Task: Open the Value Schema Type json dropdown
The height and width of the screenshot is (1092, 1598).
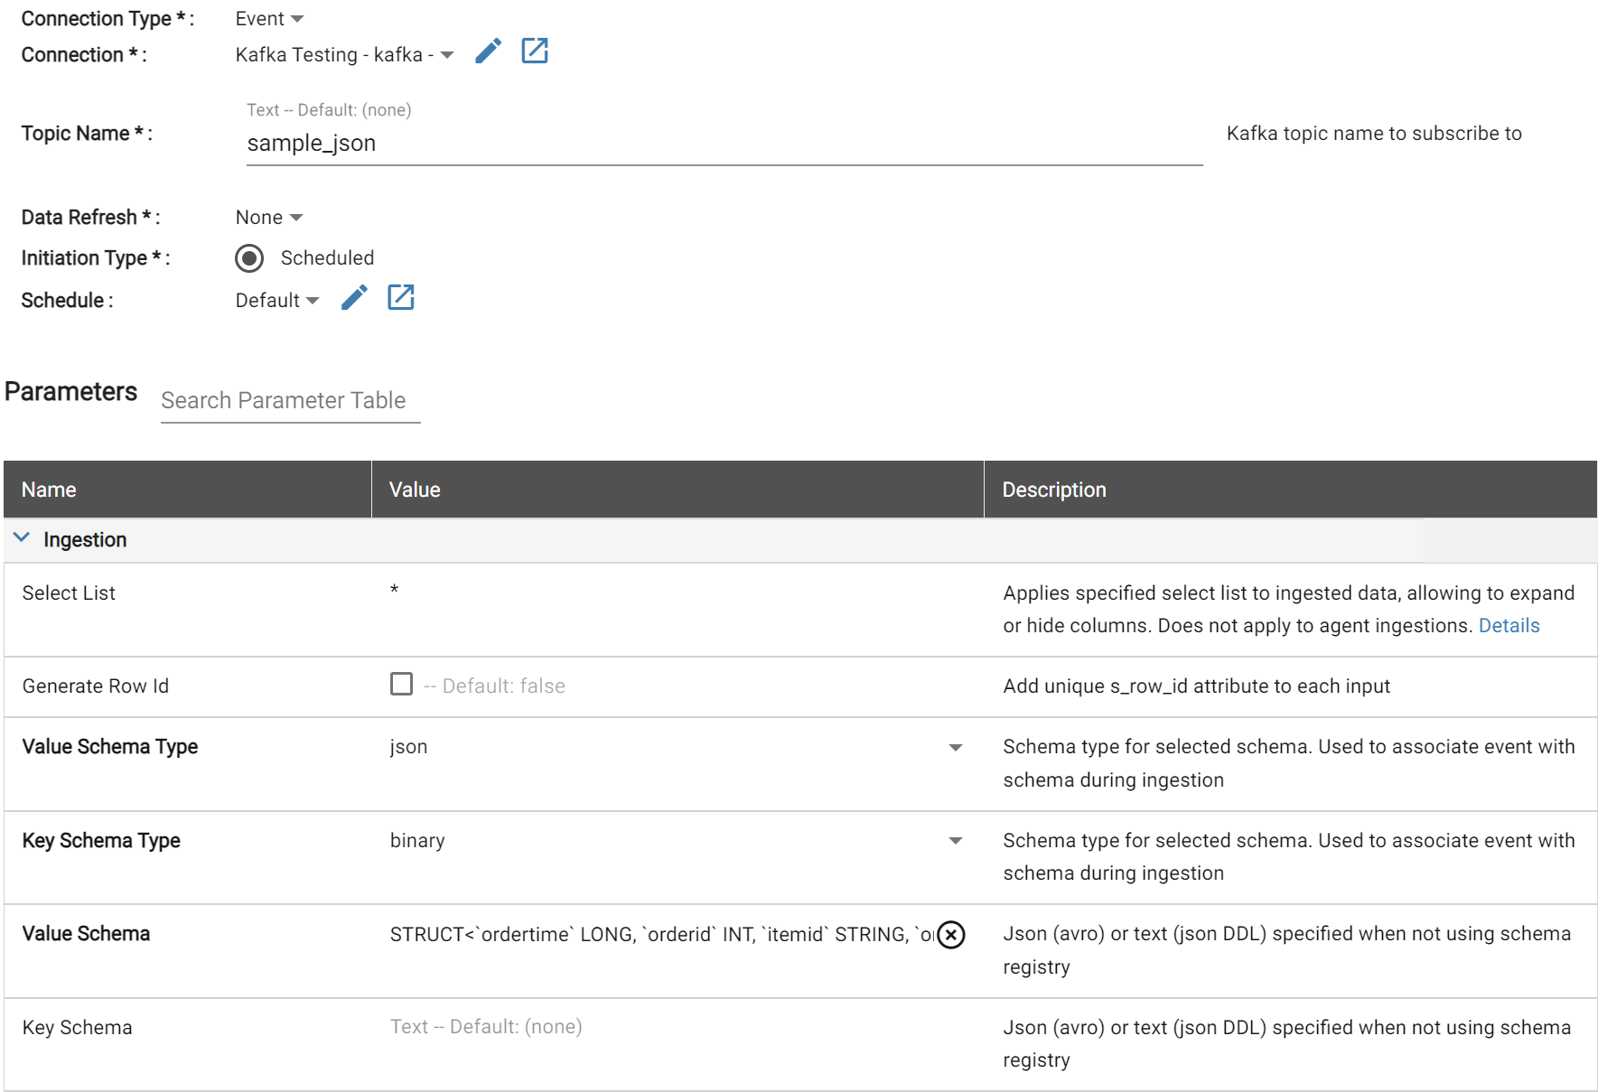Action: [x=677, y=747]
